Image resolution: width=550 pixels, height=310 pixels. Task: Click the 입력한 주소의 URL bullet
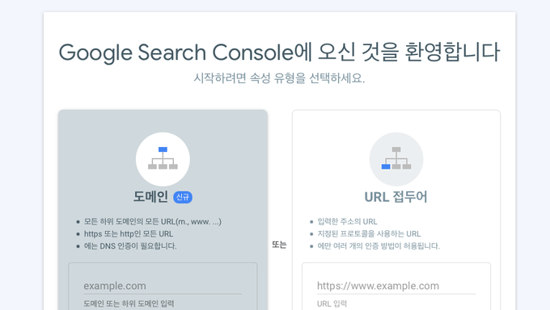pos(347,222)
